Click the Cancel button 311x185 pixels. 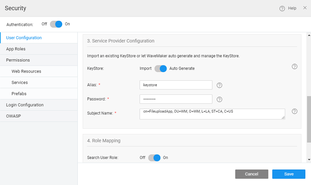point(251,174)
